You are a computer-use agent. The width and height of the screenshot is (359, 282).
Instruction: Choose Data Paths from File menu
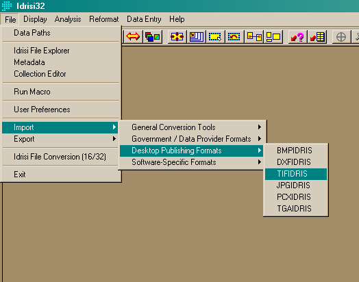point(61,33)
